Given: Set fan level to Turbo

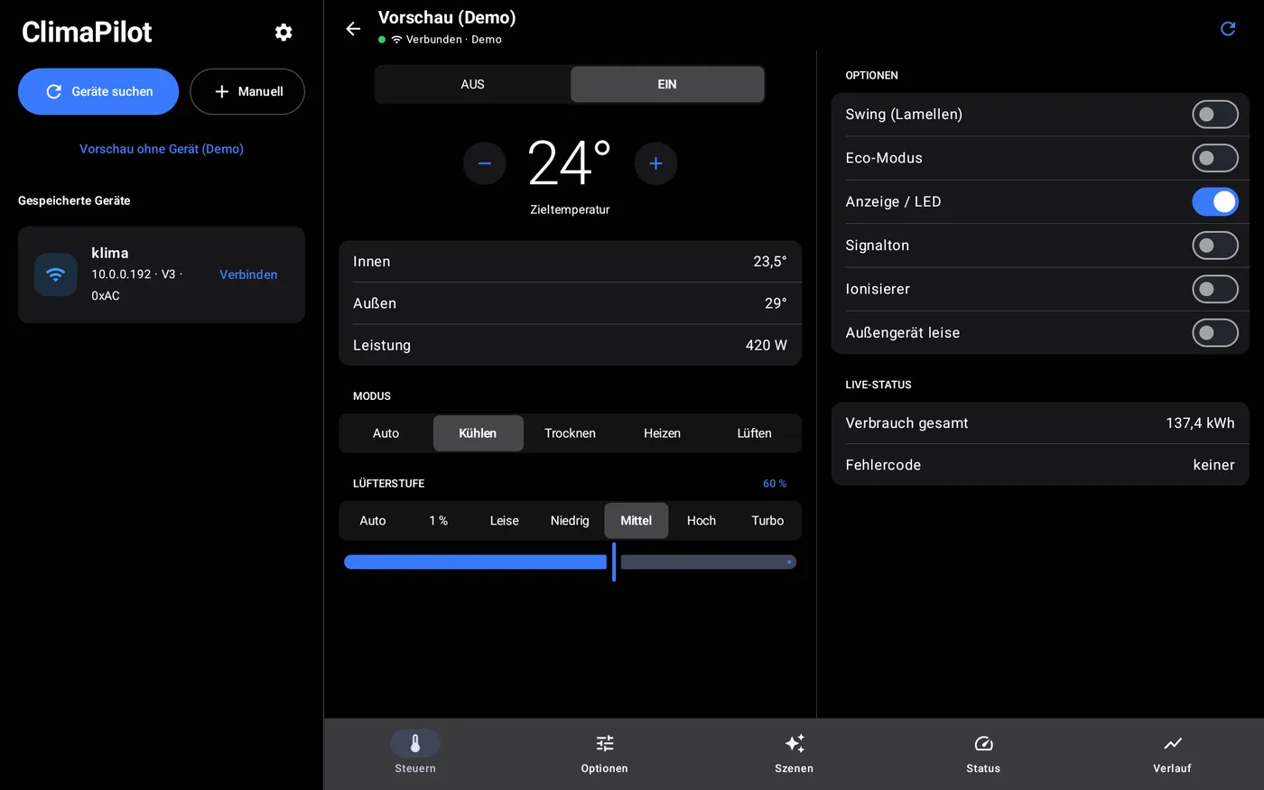Looking at the screenshot, I should (767, 521).
